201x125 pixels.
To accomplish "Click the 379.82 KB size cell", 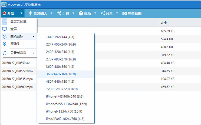I will click(167, 55).
